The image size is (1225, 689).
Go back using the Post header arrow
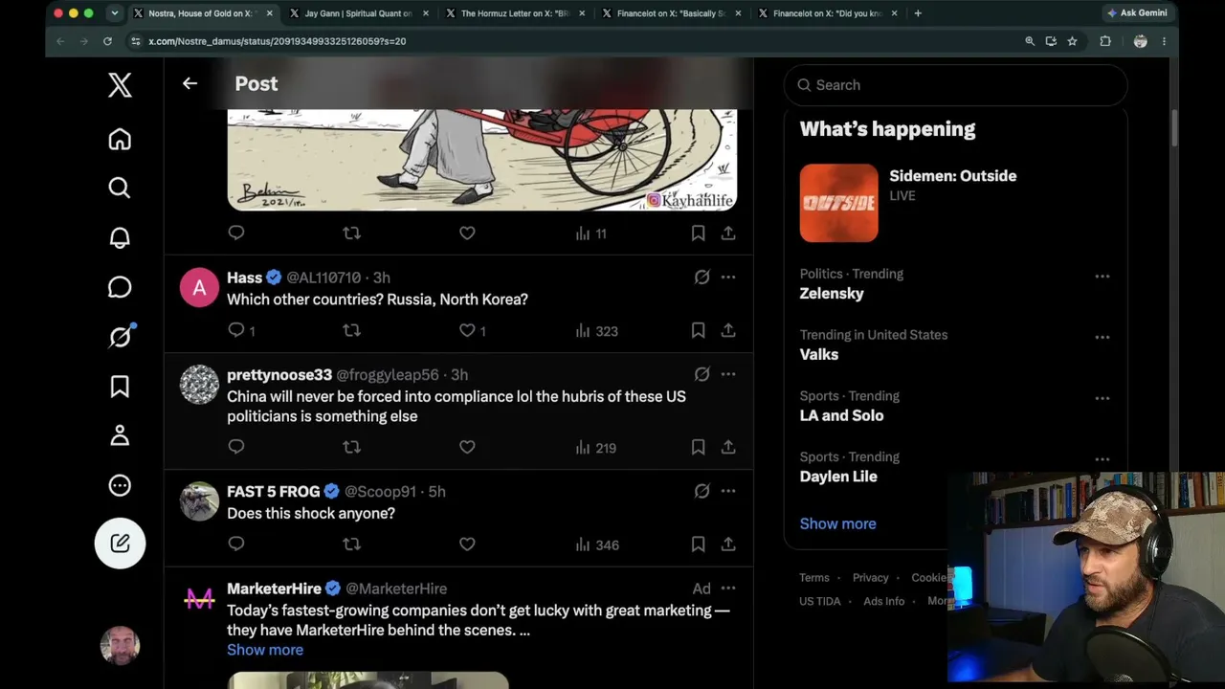click(x=189, y=84)
